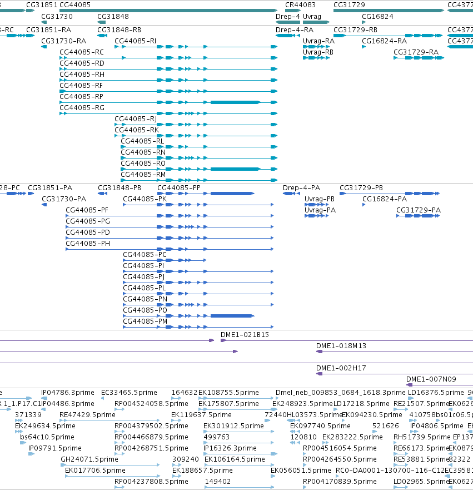Select cDNA EC33465.5prime
473x490 pixels.
130,393
